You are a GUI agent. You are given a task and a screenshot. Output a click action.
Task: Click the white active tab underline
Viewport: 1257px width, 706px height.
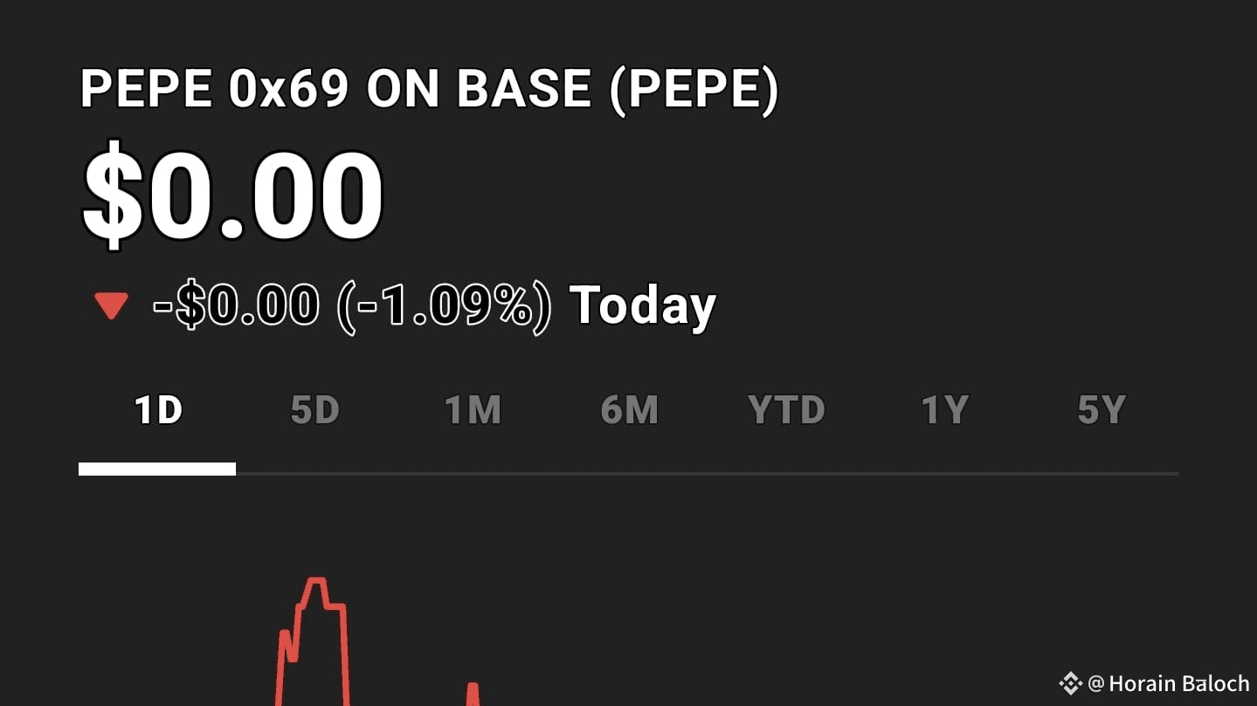[x=157, y=470]
